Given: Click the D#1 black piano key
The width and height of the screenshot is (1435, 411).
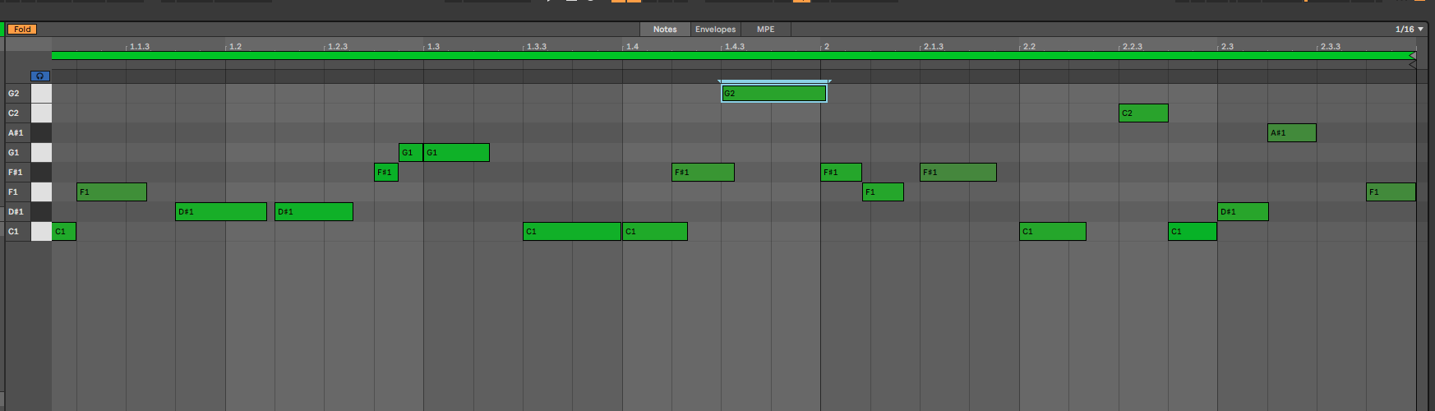Looking at the screenshot, I should point(40,212).
